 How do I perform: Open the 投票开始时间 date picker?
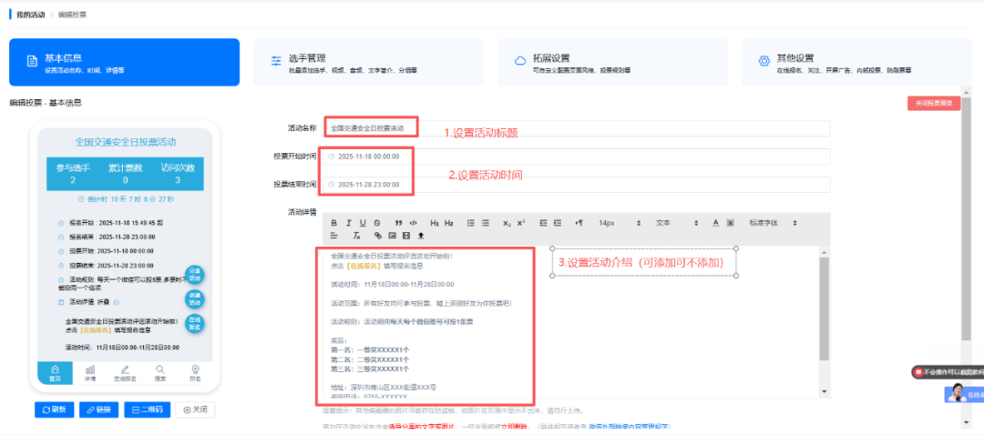pos(578,157)
